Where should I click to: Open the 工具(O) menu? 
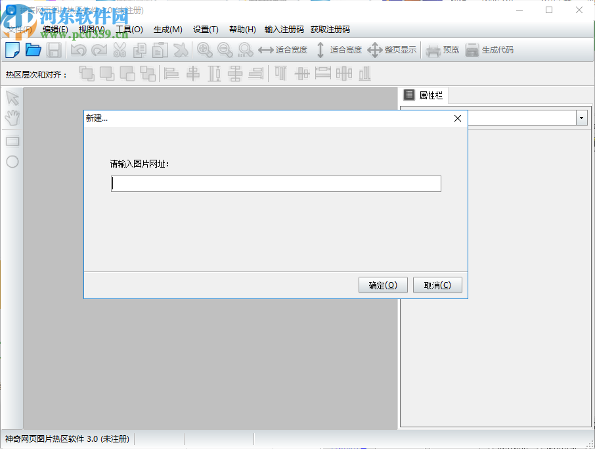(129, 29)
